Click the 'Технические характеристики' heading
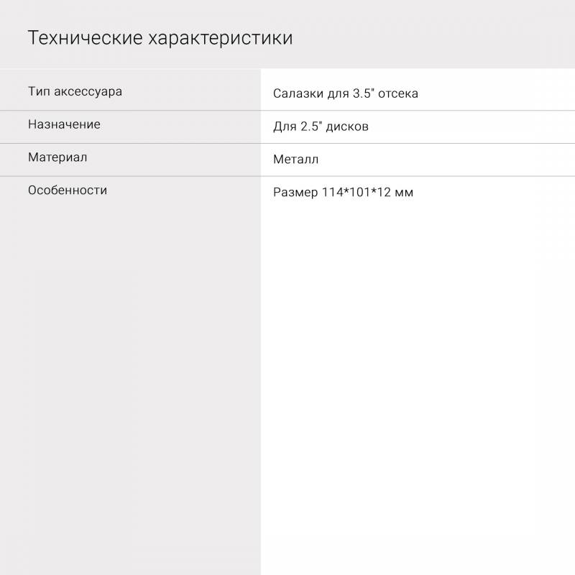Screen dimensions: 575x575 pos(160,38)
